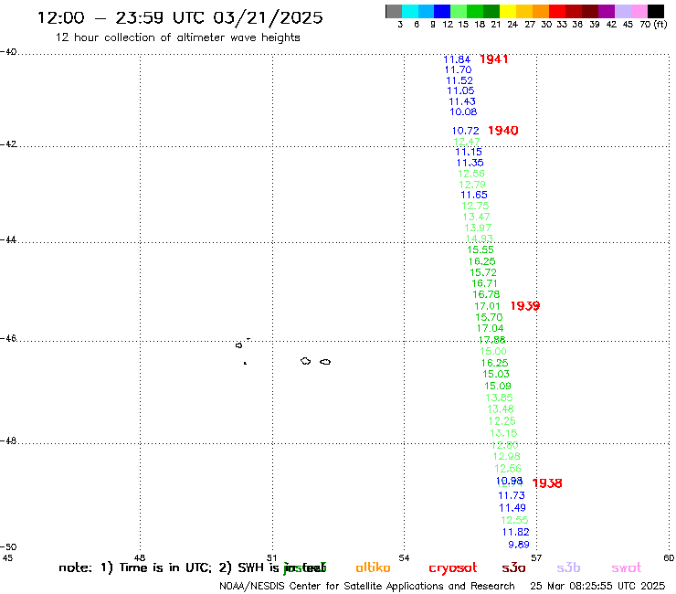Click the latitude axis label -48
This screenshot has height=594, width=676.
pyautogui.click(x=8, y=440)
